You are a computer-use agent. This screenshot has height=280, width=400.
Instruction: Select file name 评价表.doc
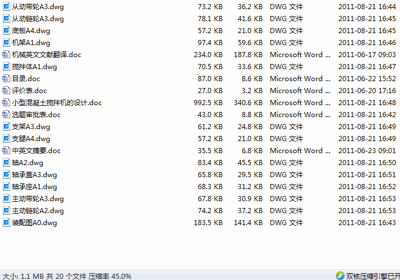pos(29,90)
